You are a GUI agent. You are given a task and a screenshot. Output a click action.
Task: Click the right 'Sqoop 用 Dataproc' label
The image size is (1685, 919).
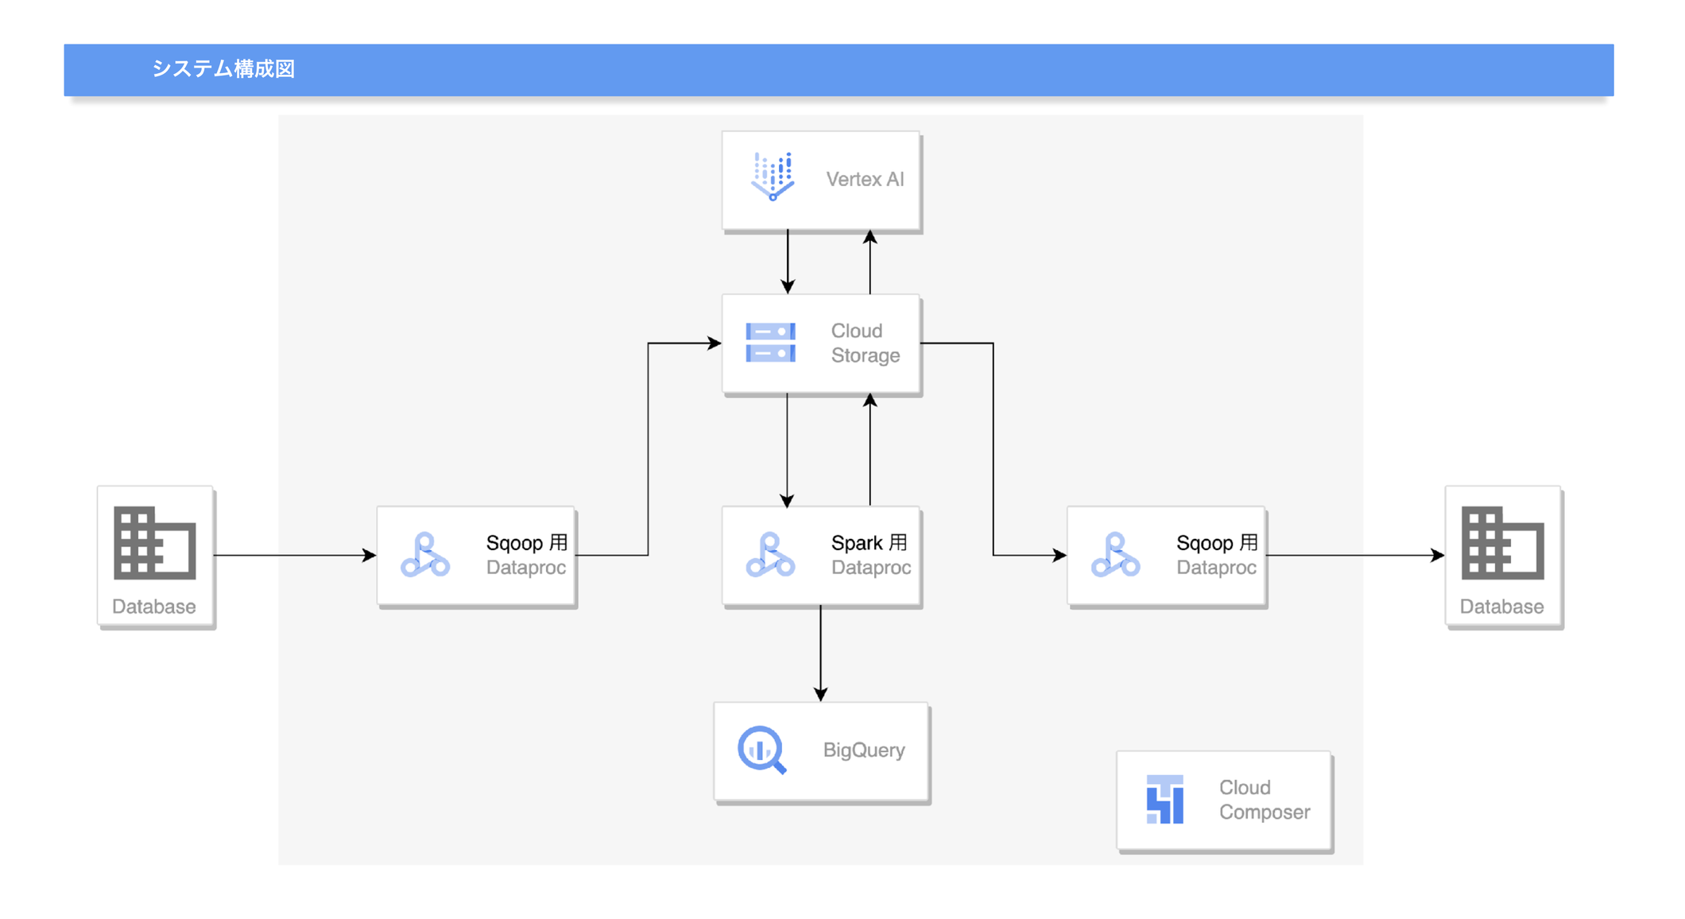(x=1217, y=555)
